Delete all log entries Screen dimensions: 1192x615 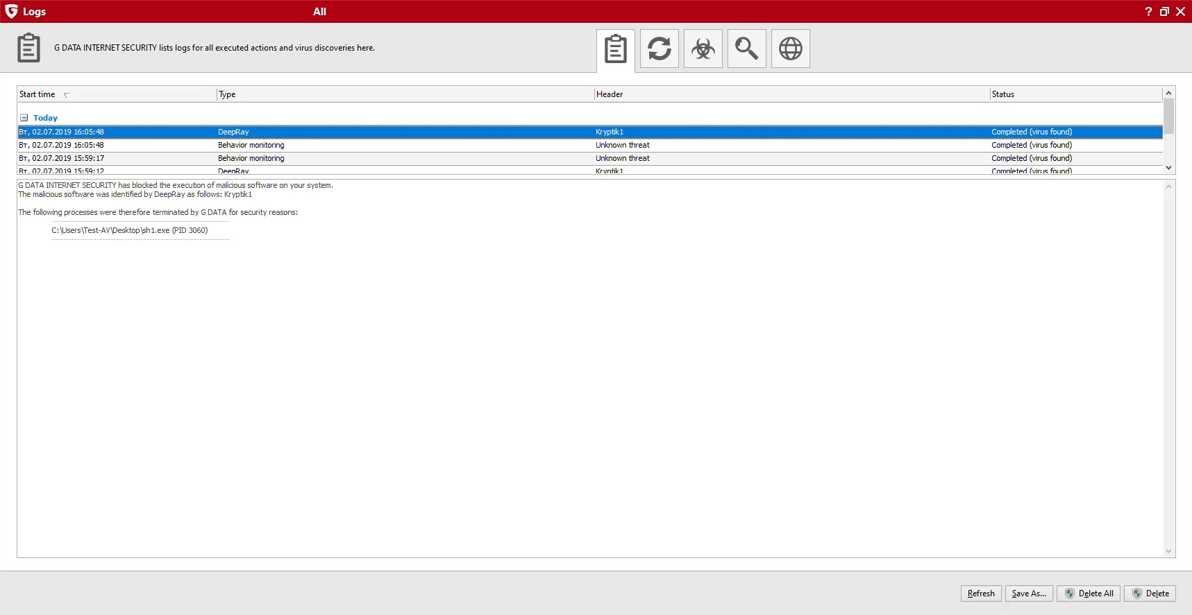point(1089,594)
